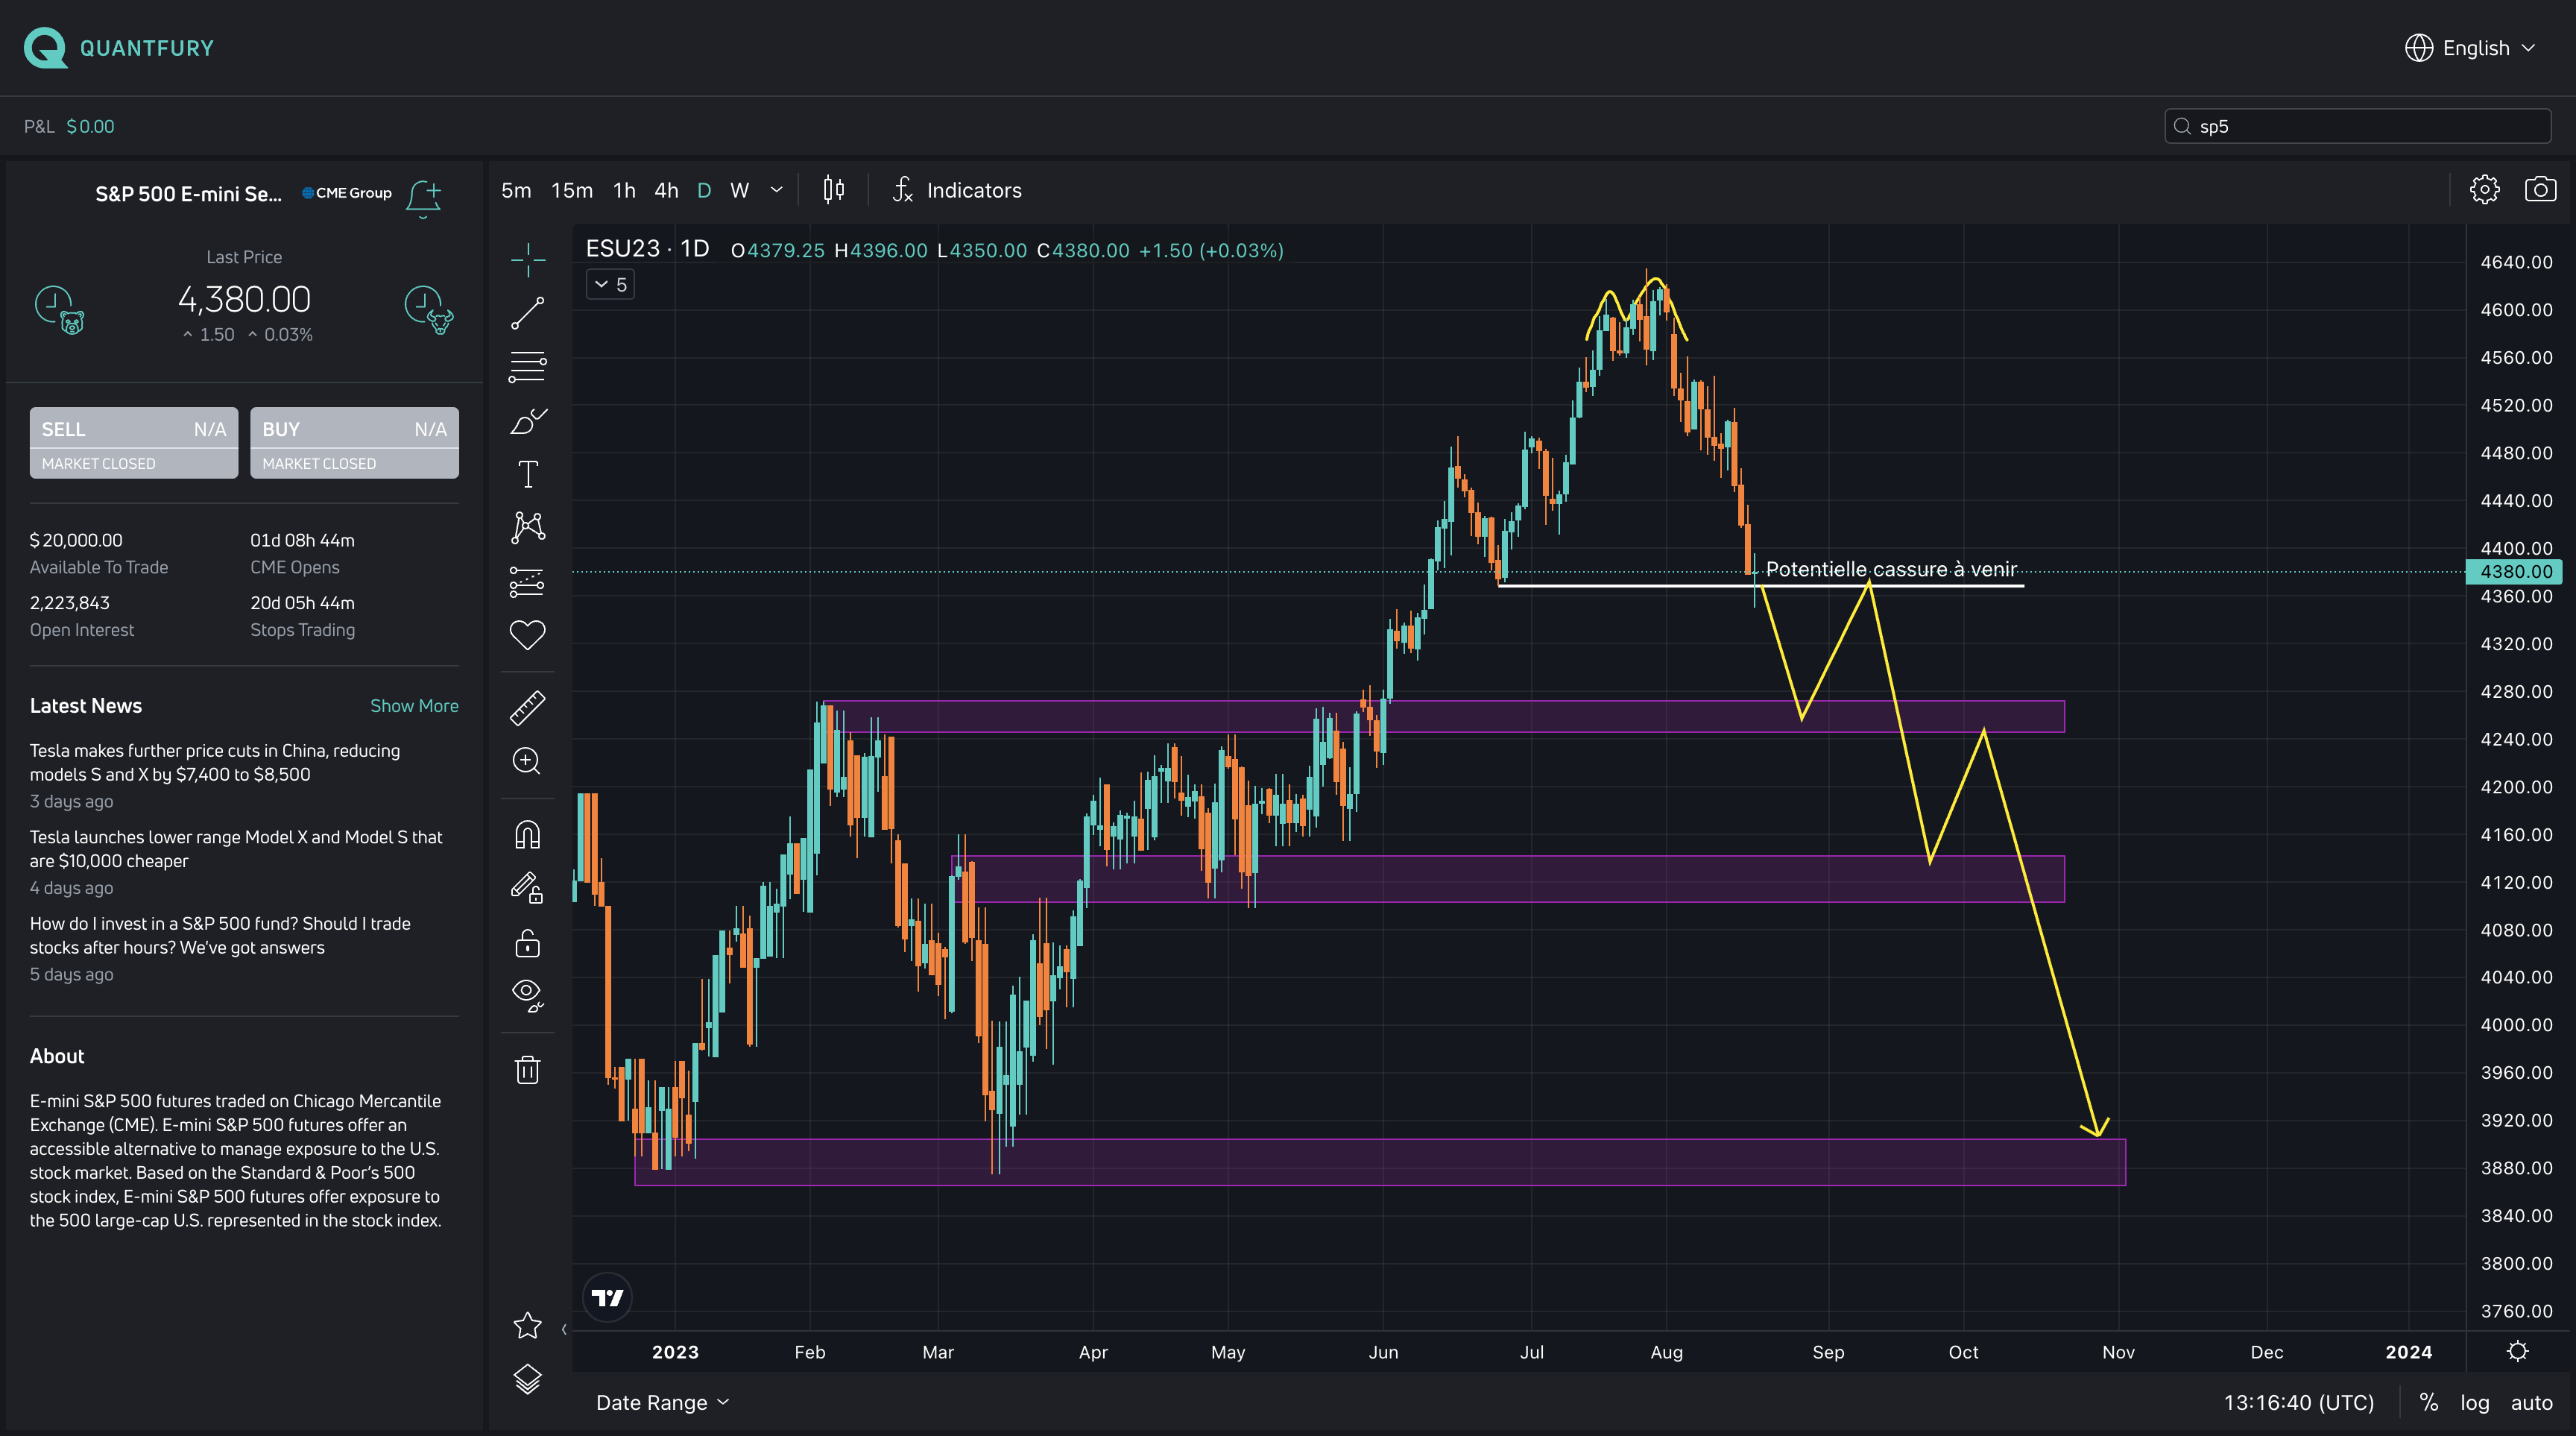Select the text annotation tool
Image resolution: width=2576 pixels, height=1436 pixels.
527,474
